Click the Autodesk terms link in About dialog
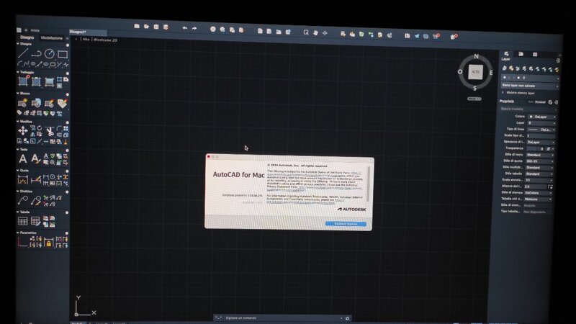Screen dimensions: 576x324 (314, 175)
